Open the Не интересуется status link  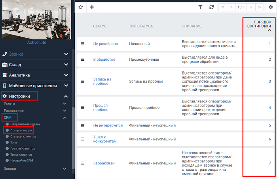[108, 125]
